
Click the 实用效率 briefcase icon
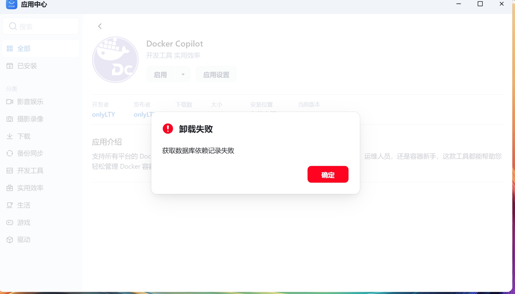point(10,188)
